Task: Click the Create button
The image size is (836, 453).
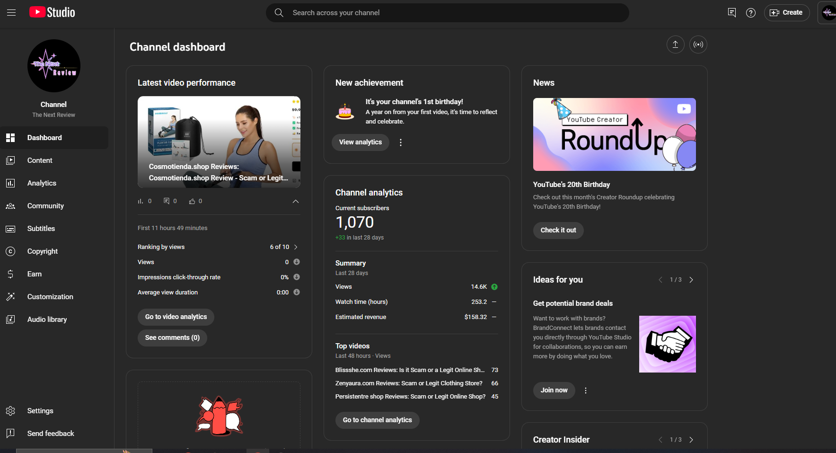Action: click(x=787, y=13)
